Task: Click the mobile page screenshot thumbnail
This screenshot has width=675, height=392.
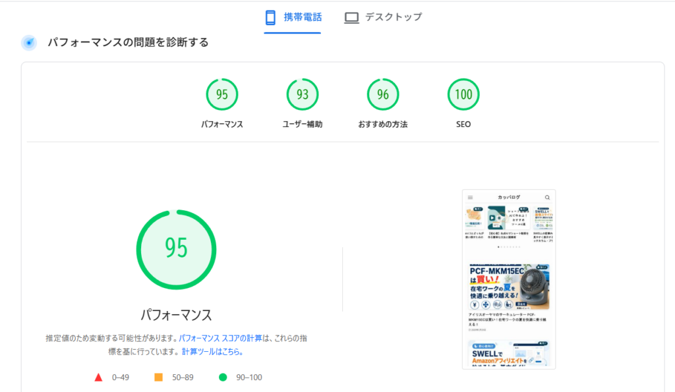Action: (x=509, y=279)
